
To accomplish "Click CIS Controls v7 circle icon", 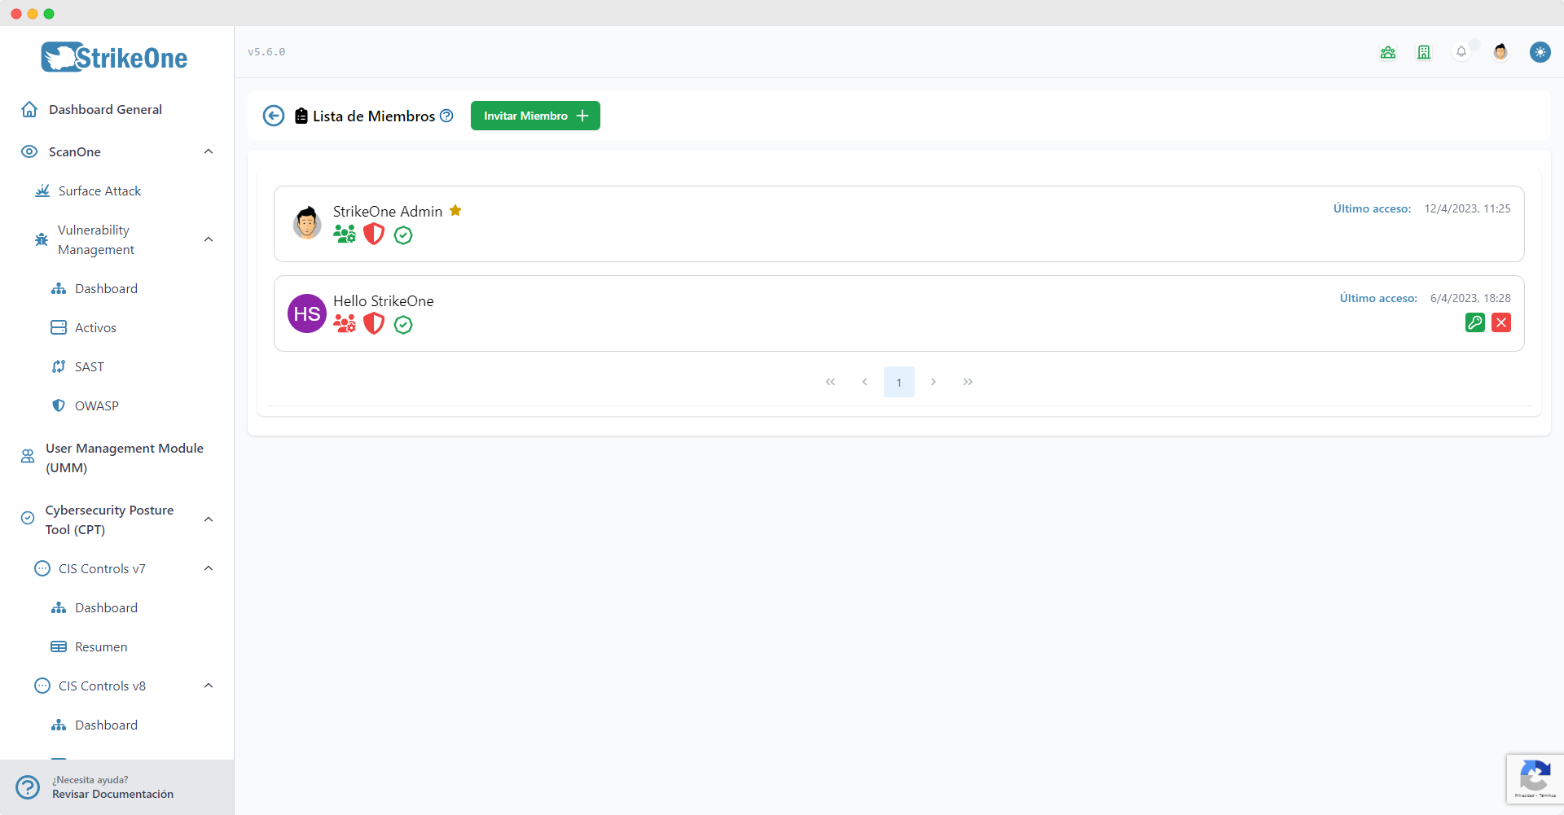I will [x=42, y=568].
